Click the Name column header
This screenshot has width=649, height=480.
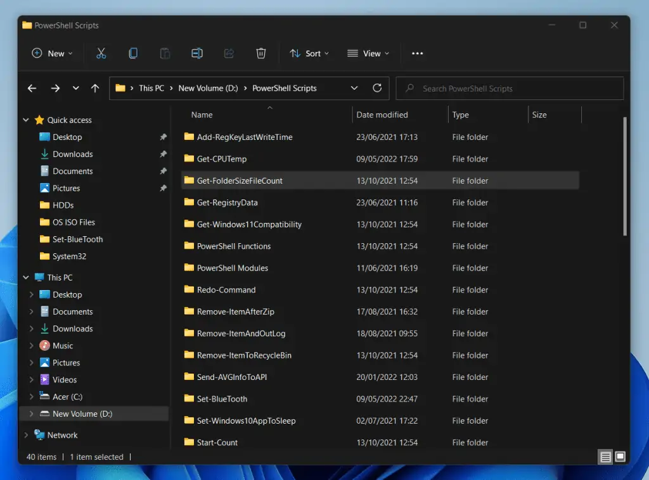[267, 115]
